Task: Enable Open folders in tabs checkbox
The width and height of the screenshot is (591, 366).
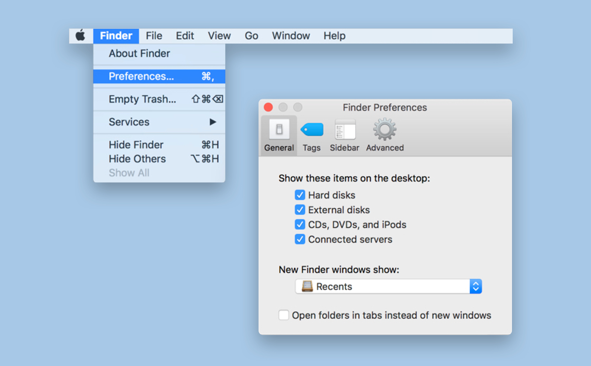Action: coord(284,315)
